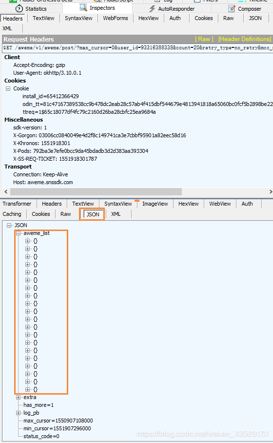Image resolution: width=273 pixels, height=443 pixels.
Task: Collapse the root JSON node
Action: 9,226
